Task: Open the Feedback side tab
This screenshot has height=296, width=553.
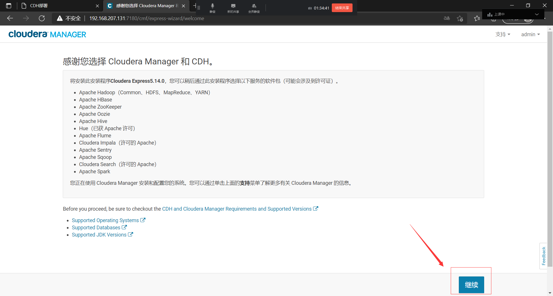Action: tap(543, 256)
